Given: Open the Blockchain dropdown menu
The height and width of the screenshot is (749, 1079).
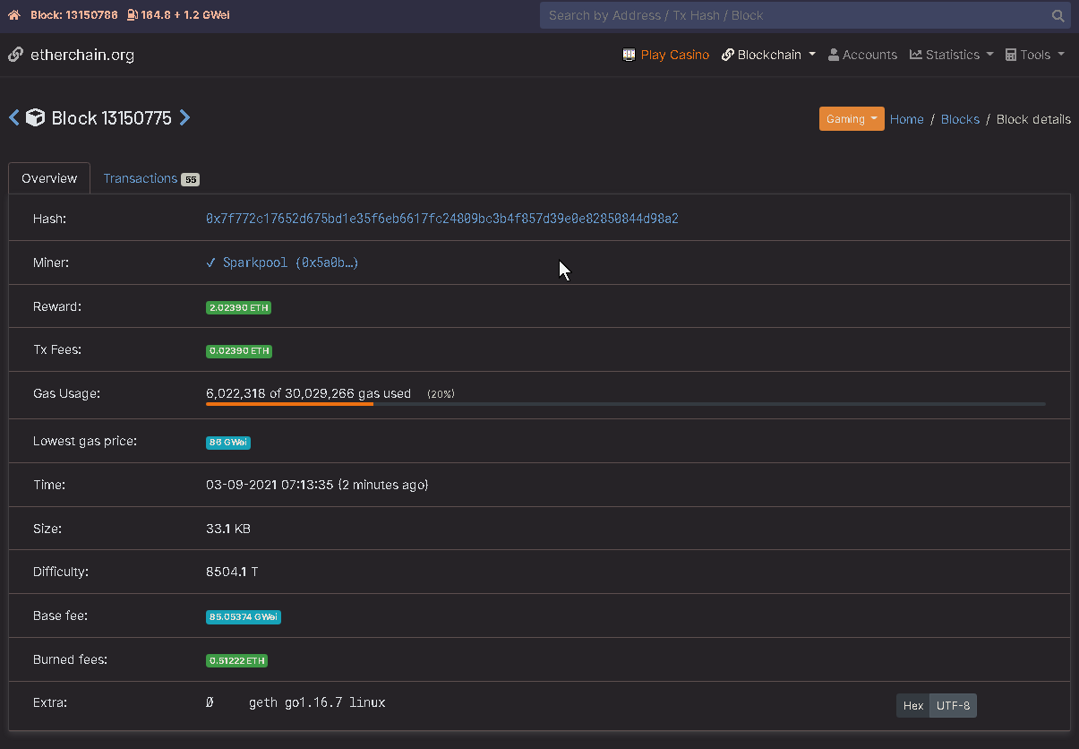Looking at the screenshot, I should tap(768, 55).
